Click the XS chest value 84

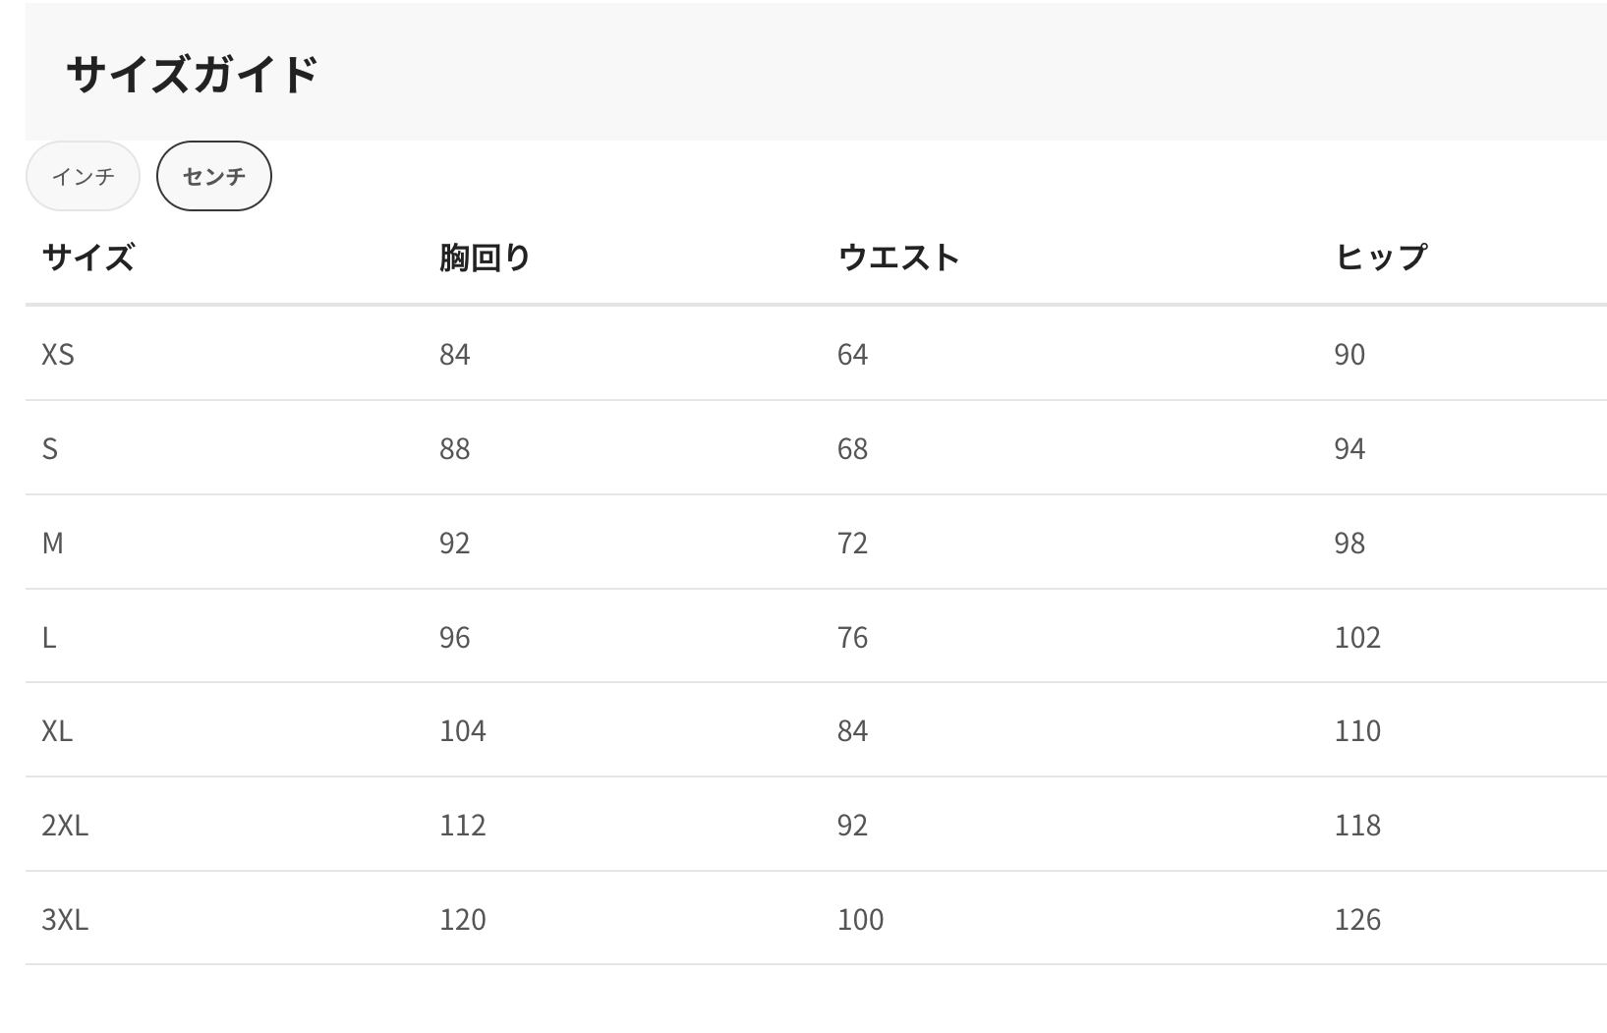pos(455,354)
